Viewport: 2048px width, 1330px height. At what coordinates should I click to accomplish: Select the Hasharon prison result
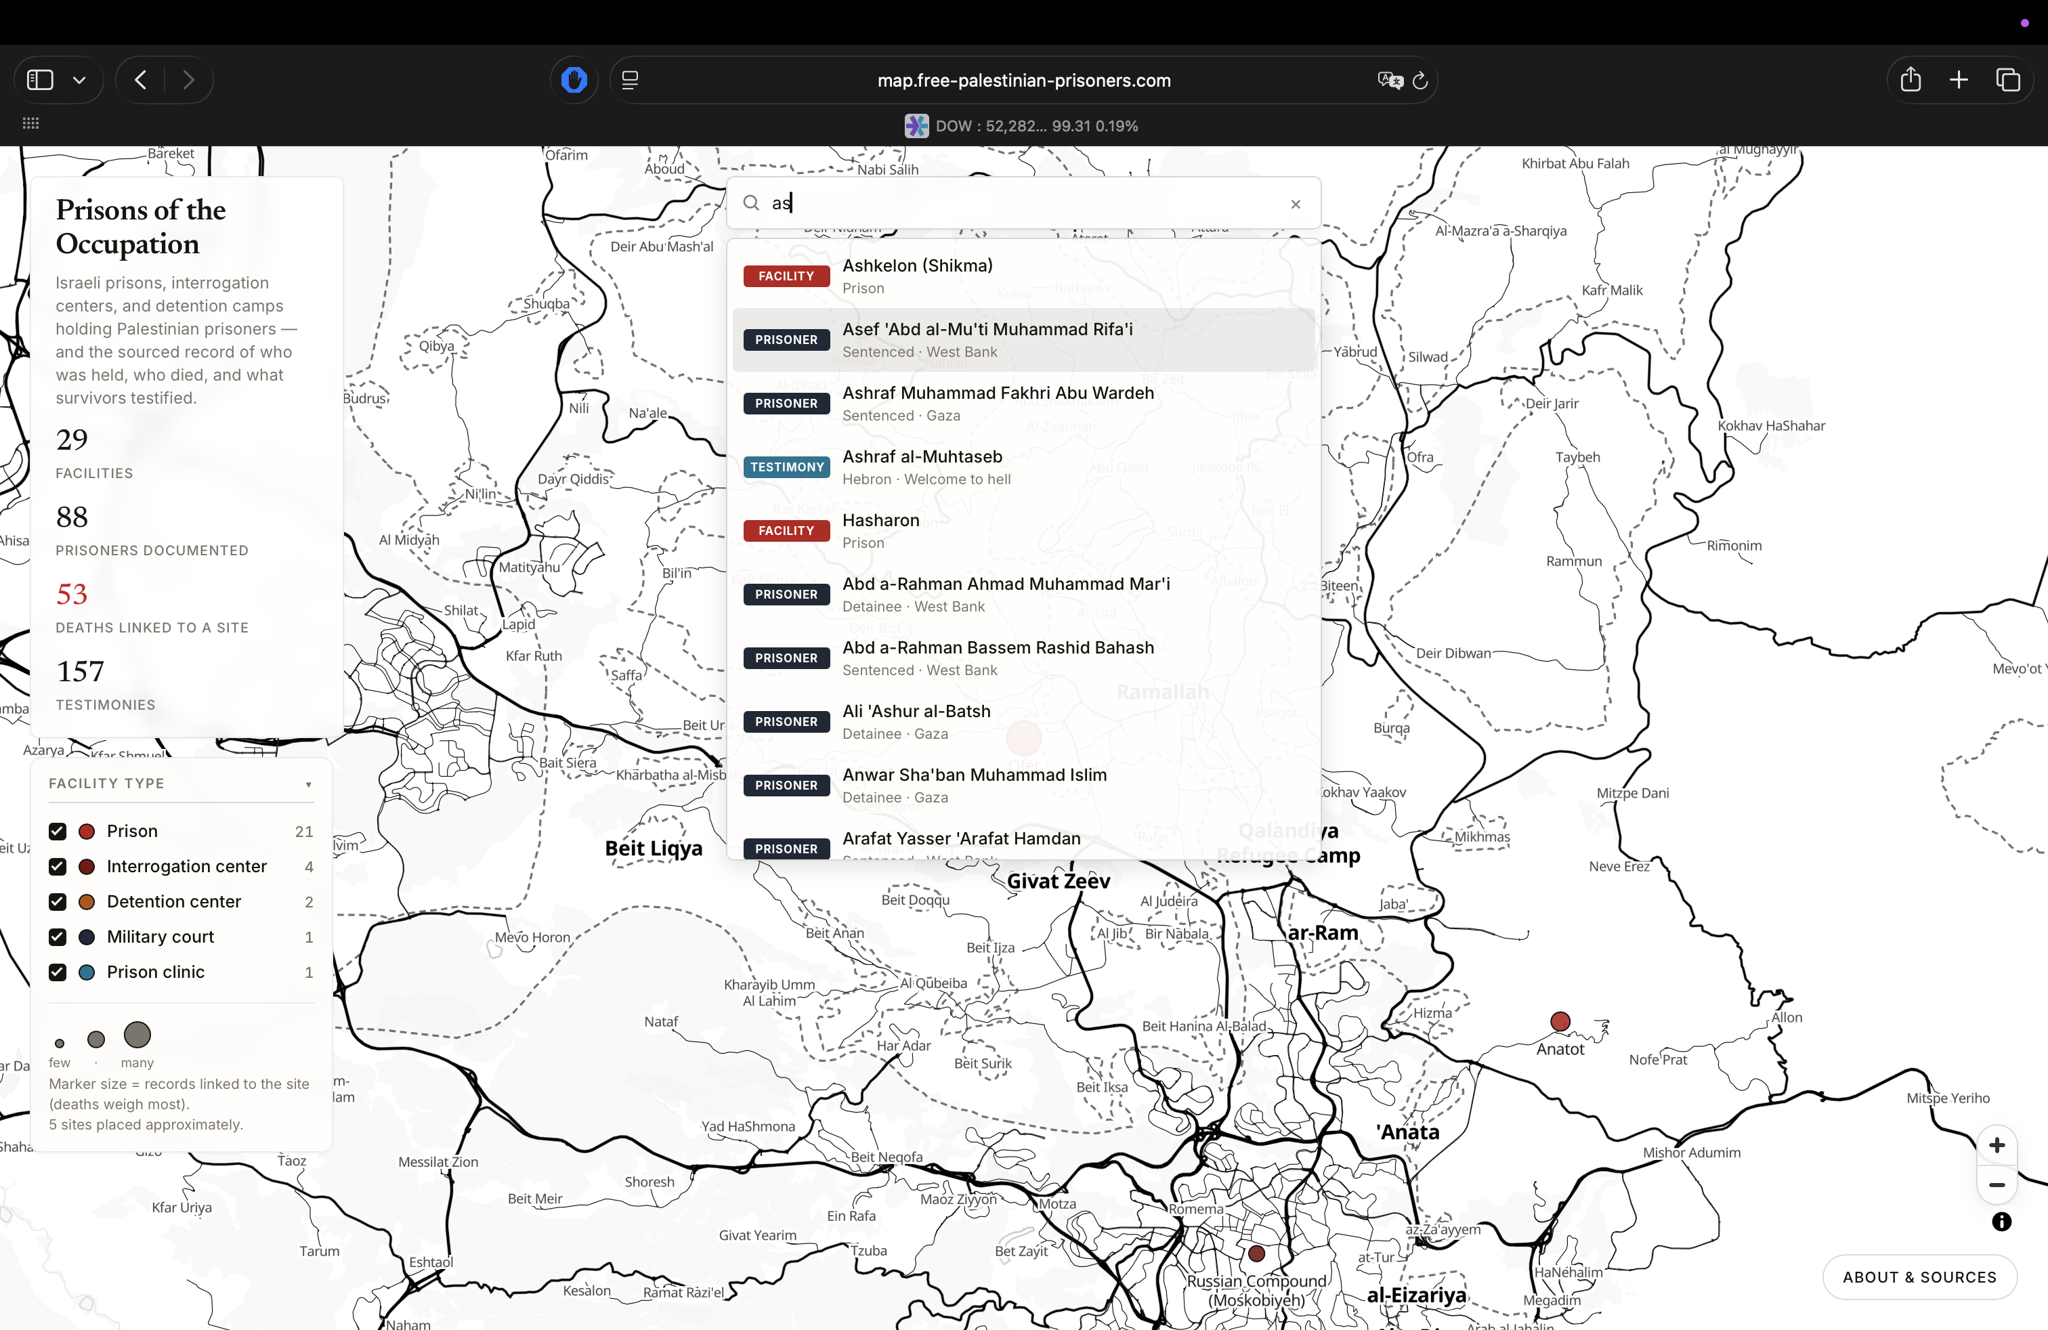tap(1024, 531)
